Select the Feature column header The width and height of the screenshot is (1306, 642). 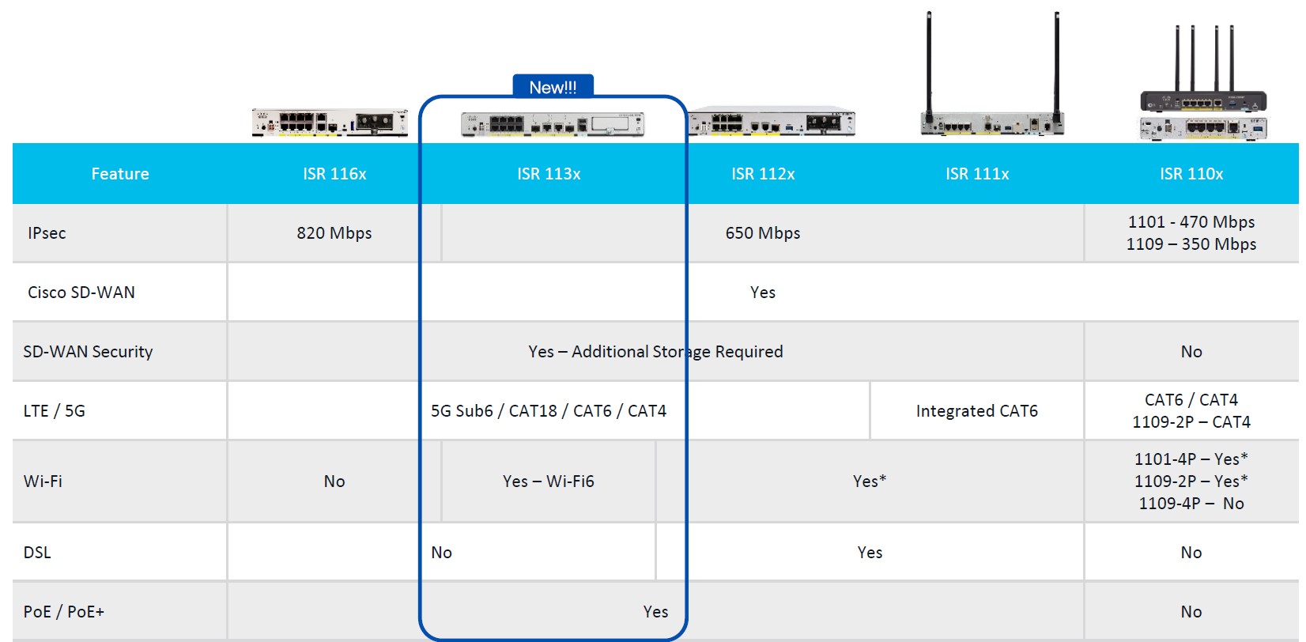point(120,174)
